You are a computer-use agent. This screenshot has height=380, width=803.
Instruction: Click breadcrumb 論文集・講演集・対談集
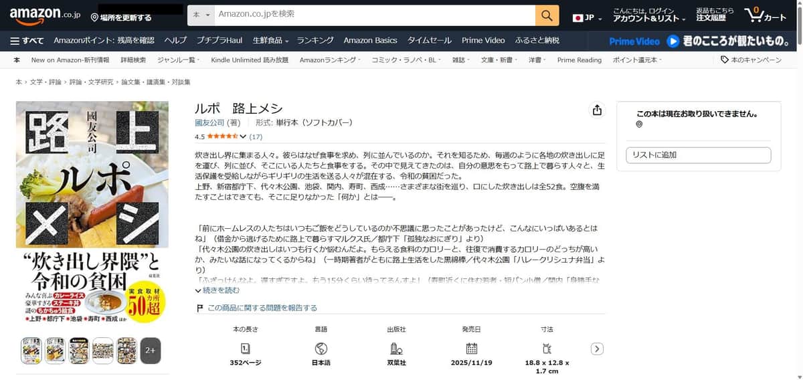coord(155,82)
